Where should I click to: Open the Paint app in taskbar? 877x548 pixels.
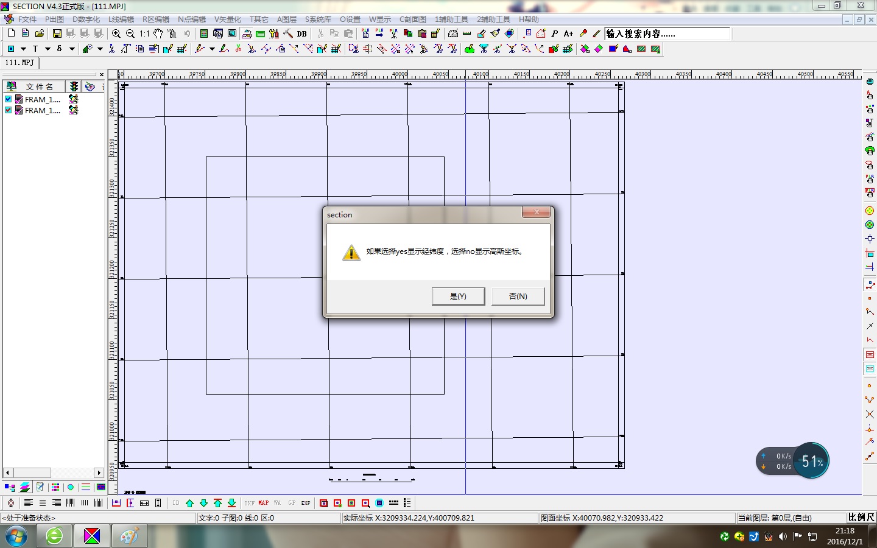point(129,536)
